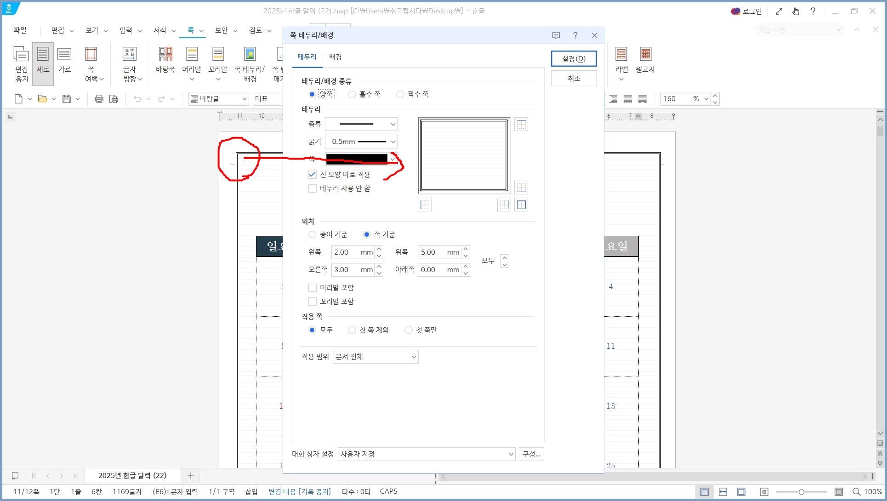Switch to 배경 tab
The height and width of the screenshot is (501, 887).
coord(335,57)
